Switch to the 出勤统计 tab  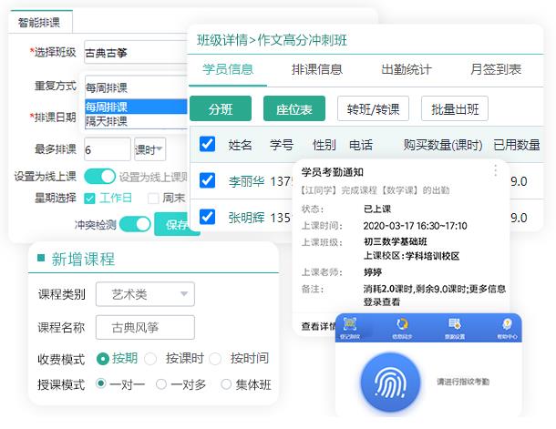(x=406, y=69)
